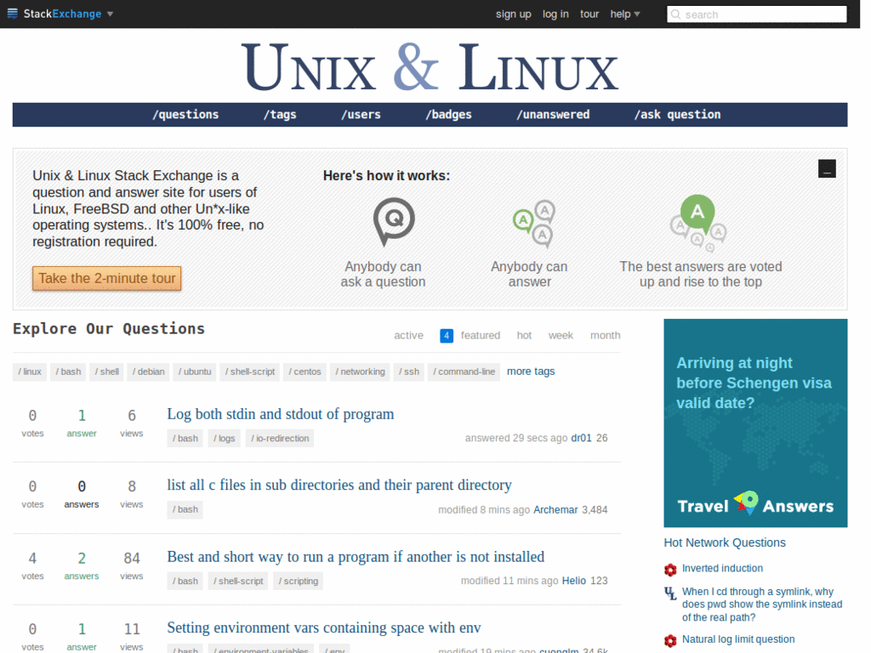Open question Setting environment vars containing space
The height and width of the screenshot is (653, 871).
[x=324, y=628]
